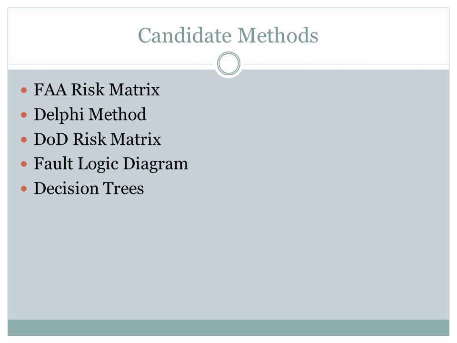This screenshot has width=457, height=343.
Task: Click the Candidate Methods slide title
Action: (x=228, y=35)
